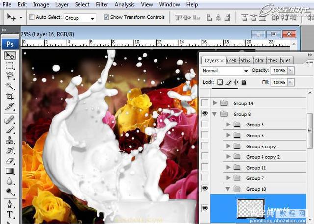Toggle Show Transform Controls checkbox
This screenshot has width=314, height=224.
(106, 17)
